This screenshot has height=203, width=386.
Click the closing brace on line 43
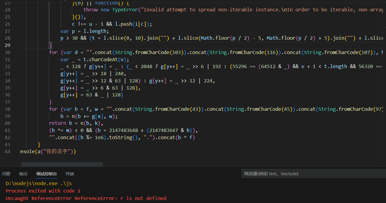point(39,144)
